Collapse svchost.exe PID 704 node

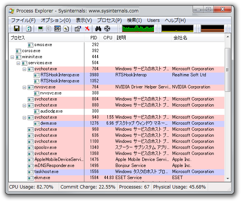click(x=24, y=70)
